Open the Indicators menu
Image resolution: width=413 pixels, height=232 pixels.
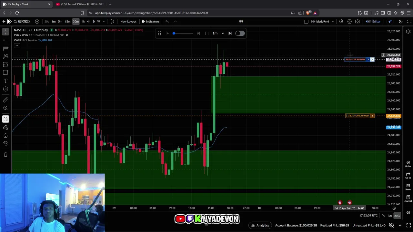[151, 21]
